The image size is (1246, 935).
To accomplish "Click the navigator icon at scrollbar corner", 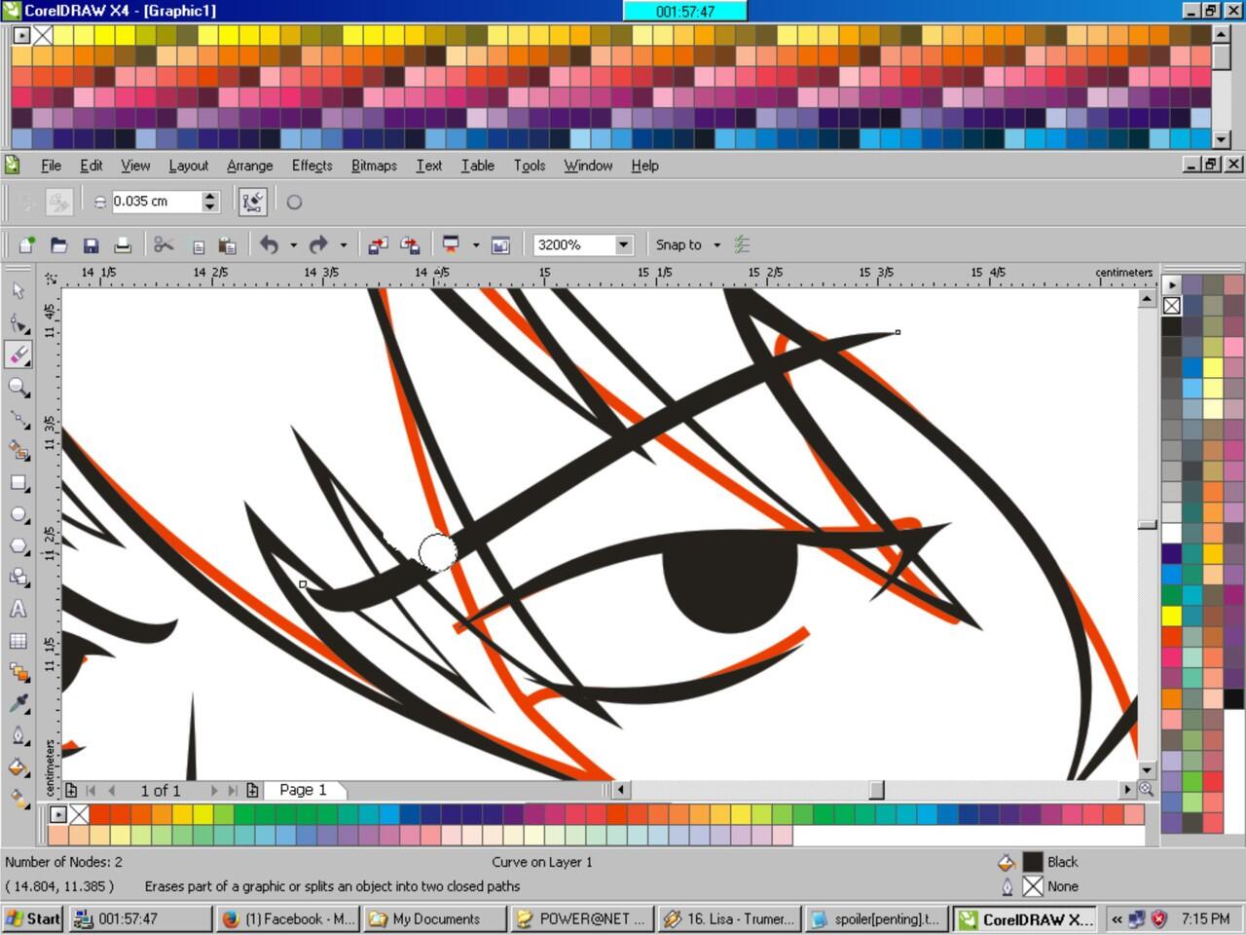I will [x=1147, y=790].
